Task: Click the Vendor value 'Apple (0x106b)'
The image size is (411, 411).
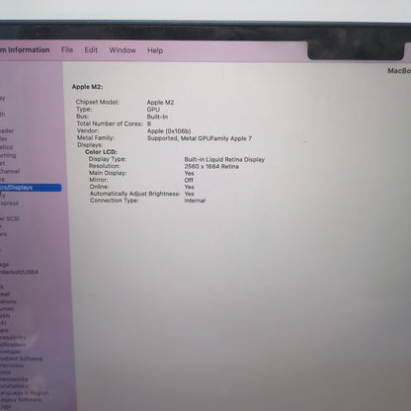Action: [x=169, y=131]
